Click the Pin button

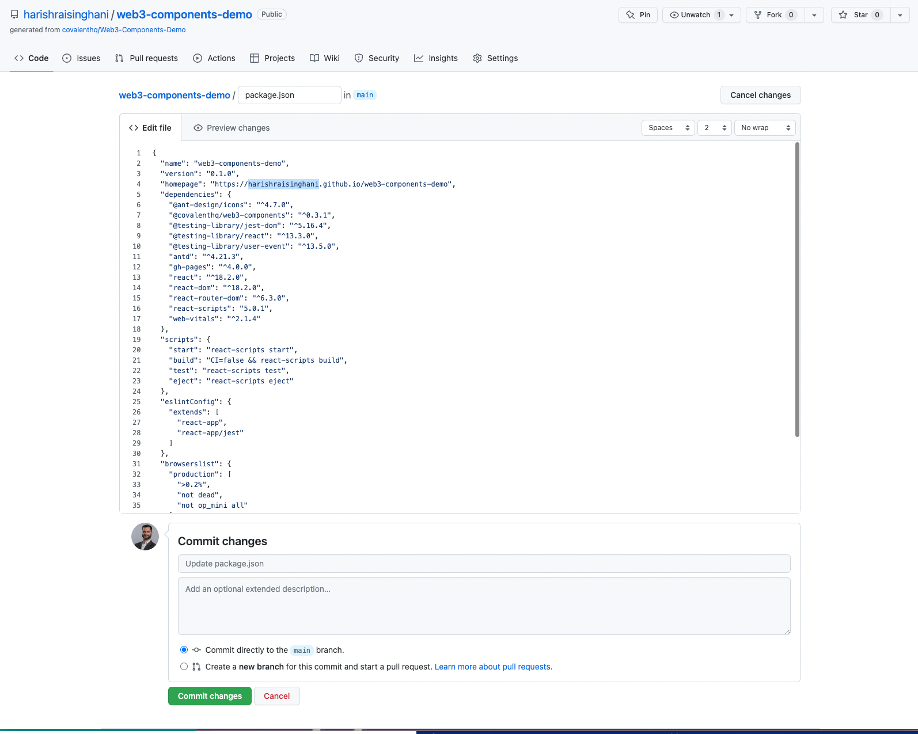pos(638,15)
